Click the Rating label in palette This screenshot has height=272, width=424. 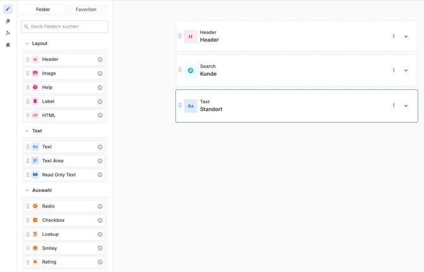(x=49, y=262)
